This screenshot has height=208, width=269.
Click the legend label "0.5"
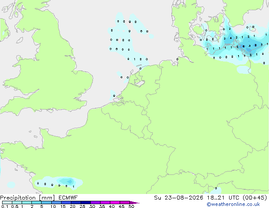click(15, 206)
